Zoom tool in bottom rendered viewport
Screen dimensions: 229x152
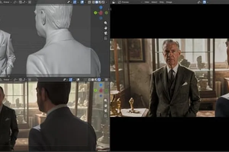(x=105, y=100)
